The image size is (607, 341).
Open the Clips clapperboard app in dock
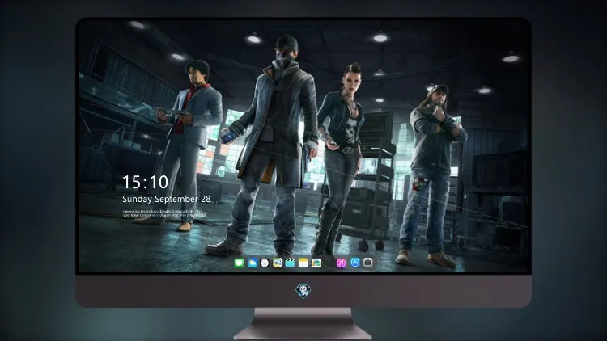pos(290,263)
